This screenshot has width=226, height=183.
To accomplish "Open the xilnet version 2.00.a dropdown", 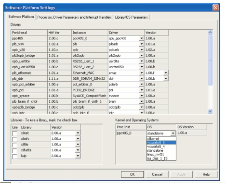I will click(x=78, y=133).
